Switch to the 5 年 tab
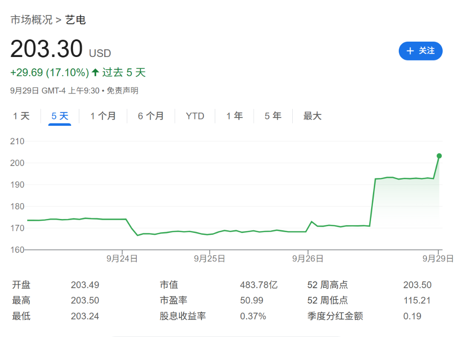 [x=273, y=116]
